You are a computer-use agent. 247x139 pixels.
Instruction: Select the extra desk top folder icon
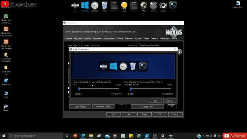6,70
